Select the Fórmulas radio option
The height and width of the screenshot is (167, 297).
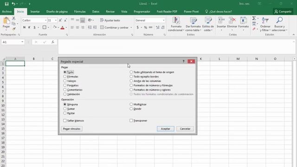[65, 77]
